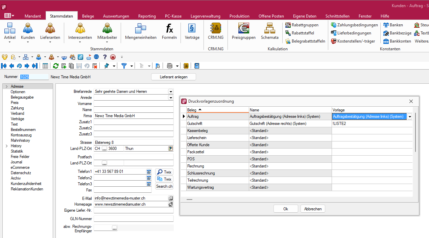This screenshot has width=429, height=238.
Task: Launch CRM.NG from the ribbon
Action: click(x=215, y=32)
